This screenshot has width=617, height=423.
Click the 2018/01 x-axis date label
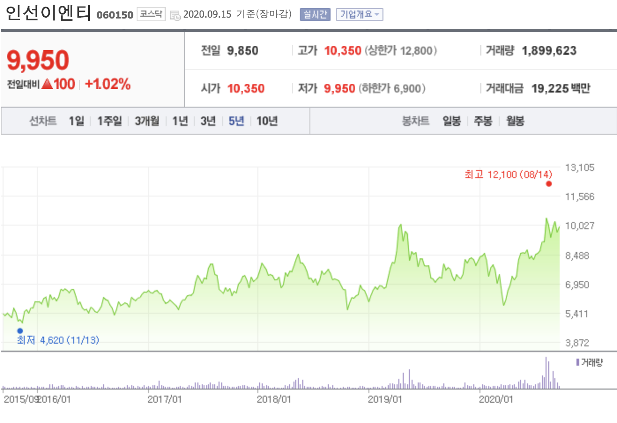click(x=274, y=399)
